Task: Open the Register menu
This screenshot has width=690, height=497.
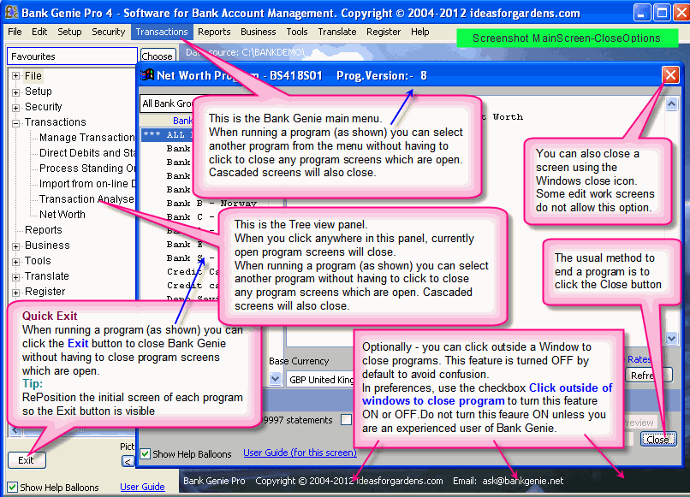Action: [x=384, y=32]
